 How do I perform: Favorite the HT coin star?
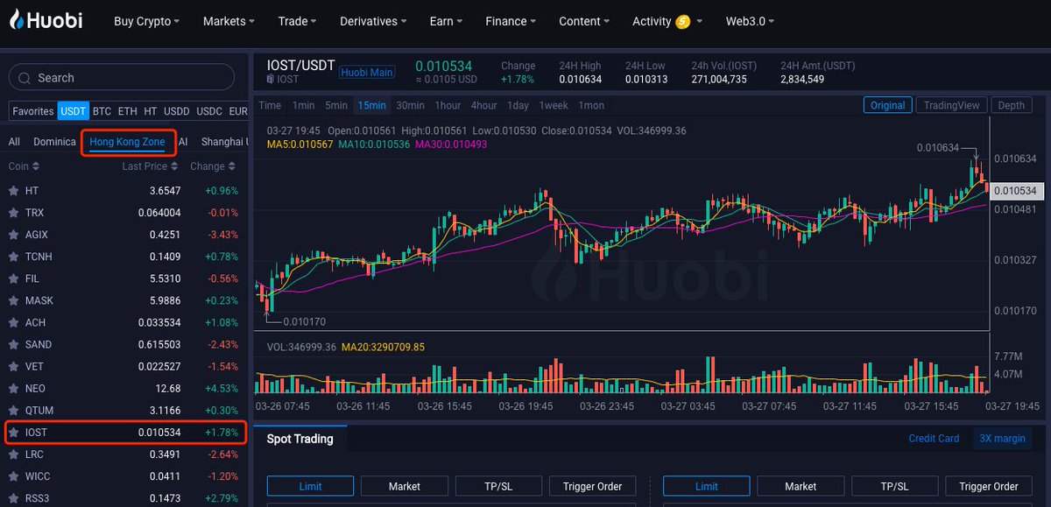[12, 190]
